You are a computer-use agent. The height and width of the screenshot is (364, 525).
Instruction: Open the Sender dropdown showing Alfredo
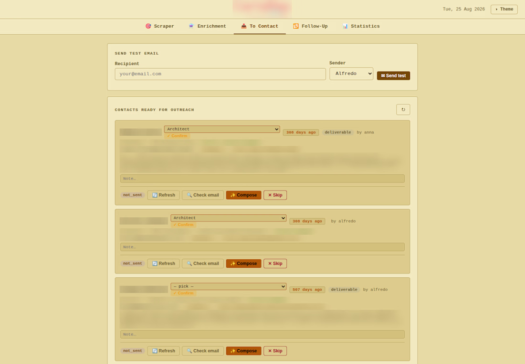(351, 73)
